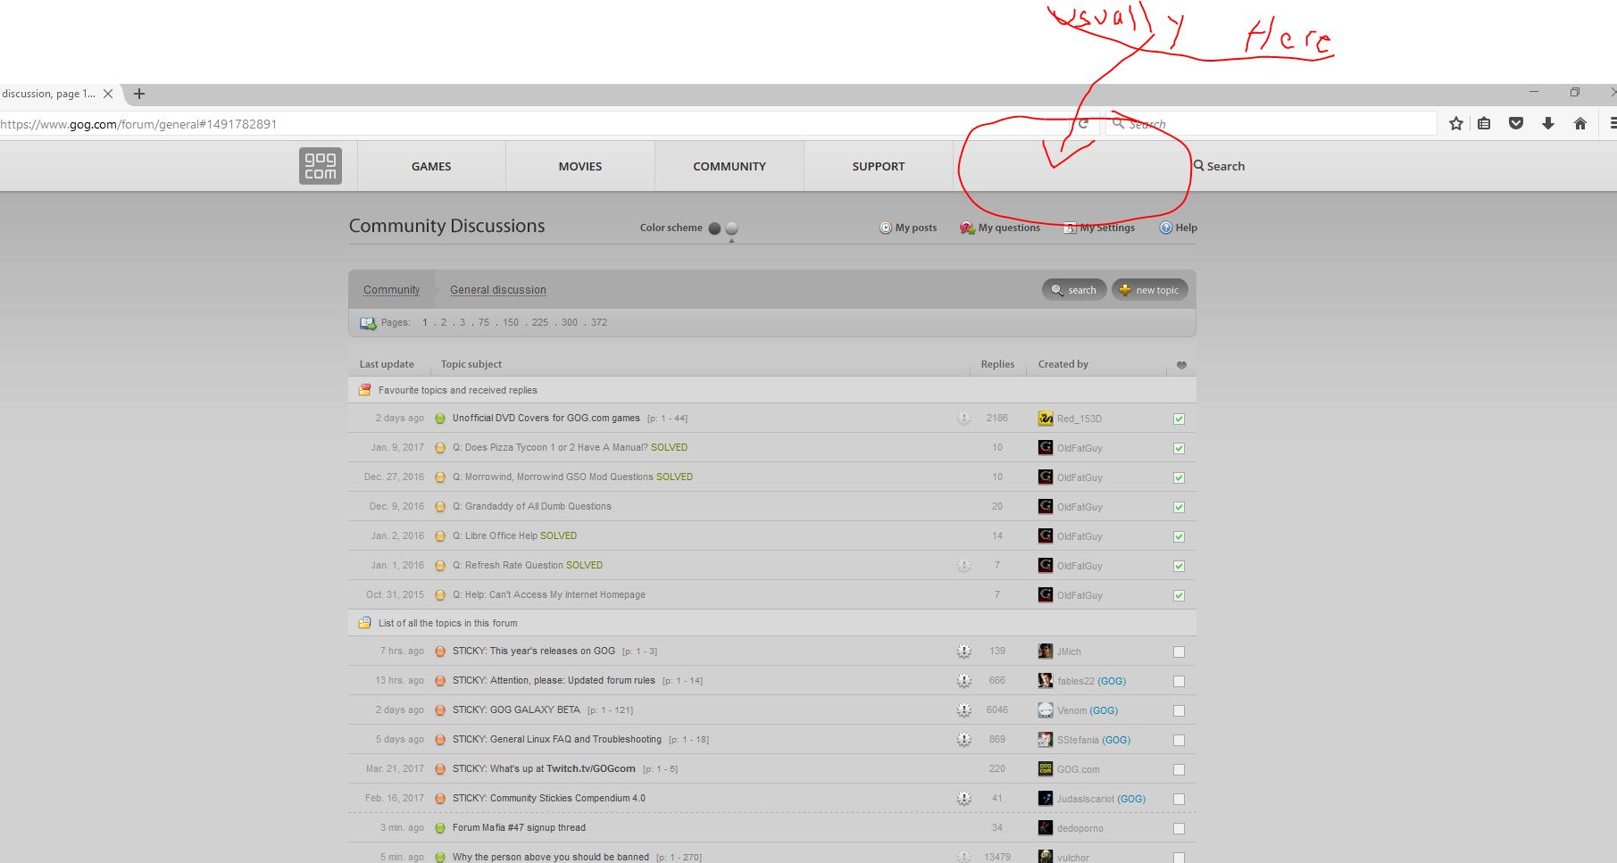1617x863 pixels.
Task: Click JMich's avatar image
Action: tap(1046, 651)
